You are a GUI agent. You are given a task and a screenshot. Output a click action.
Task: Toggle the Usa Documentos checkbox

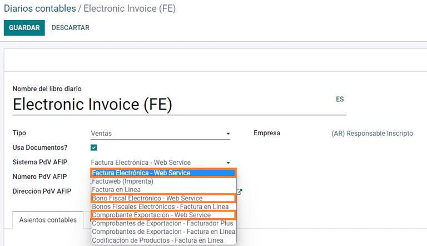click(94, 148)
